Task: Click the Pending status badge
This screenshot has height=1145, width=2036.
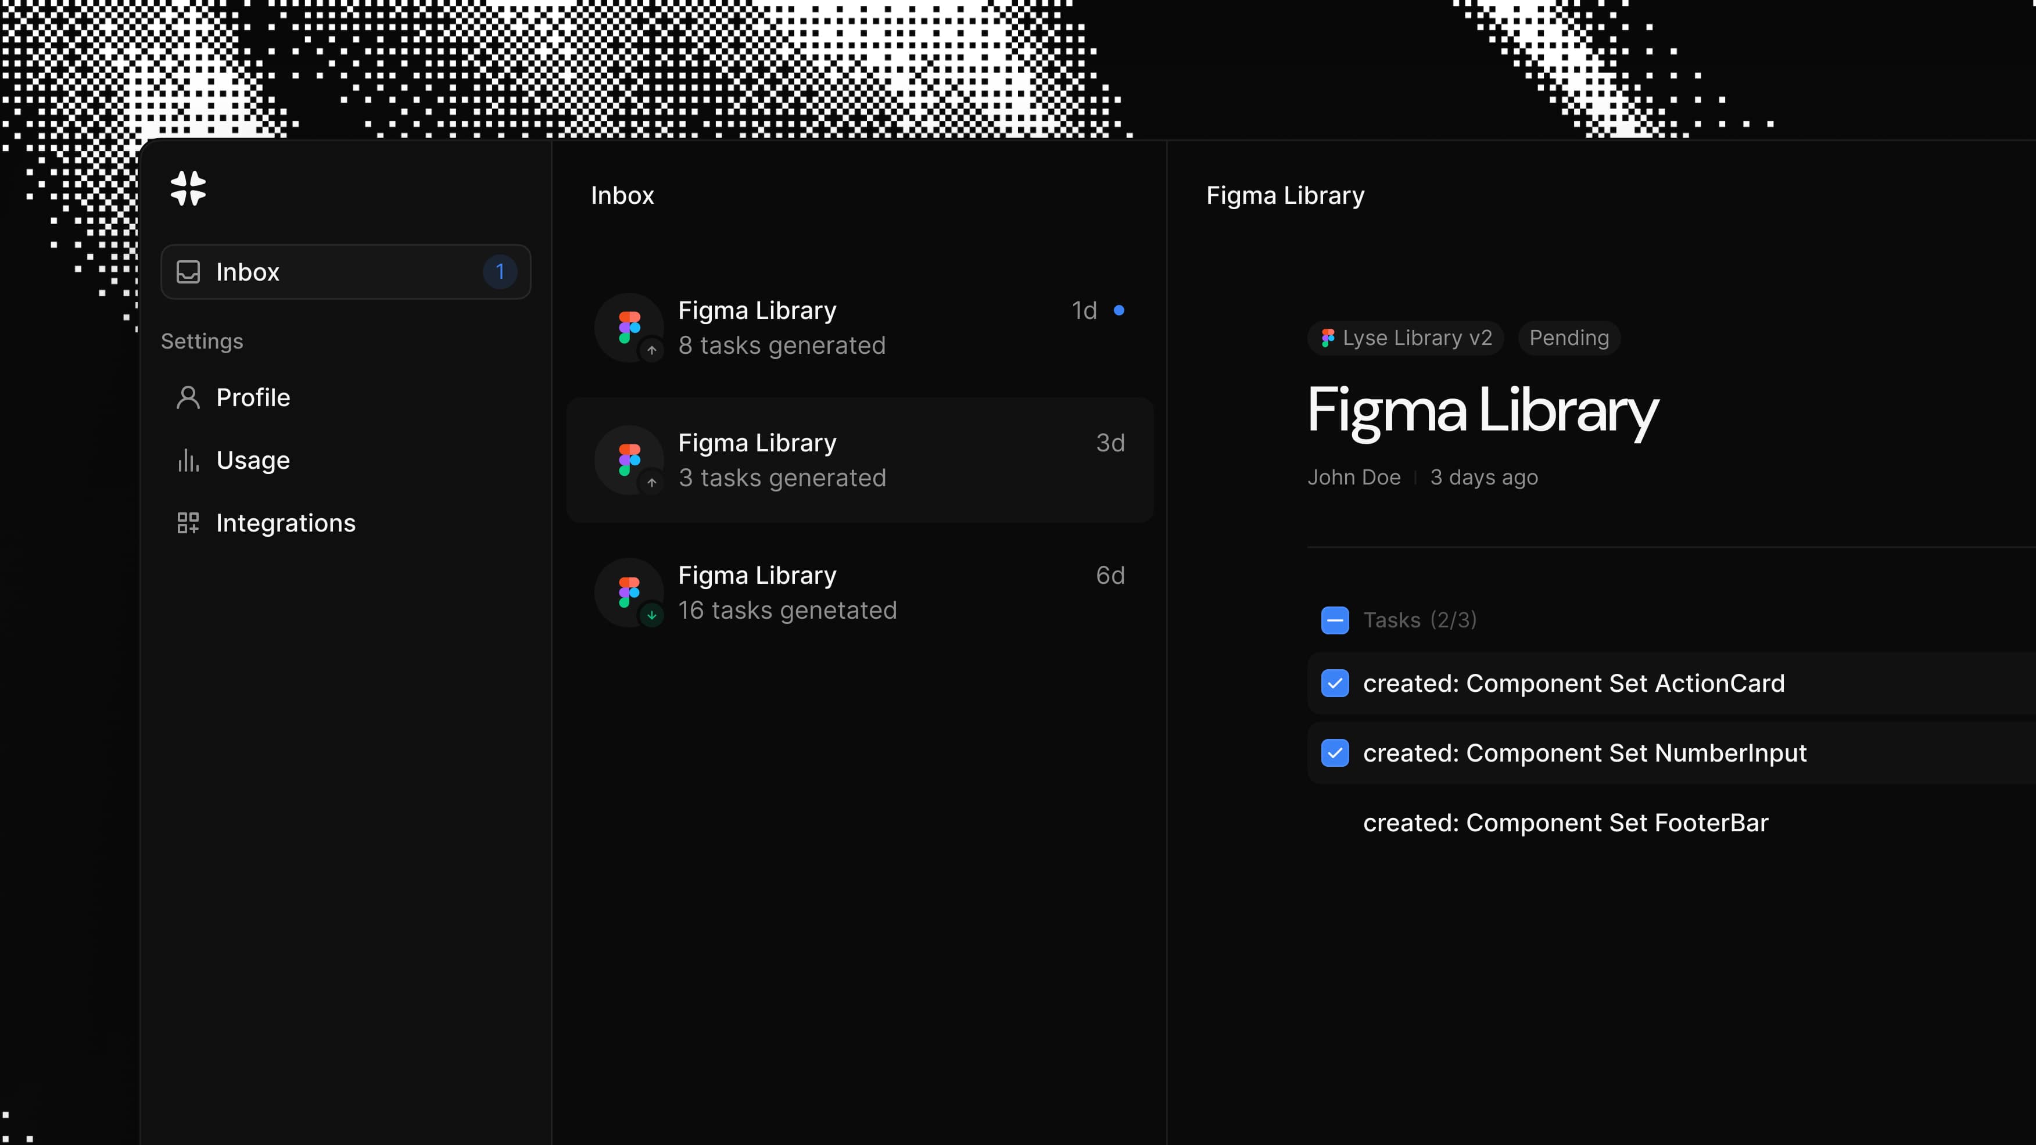Action: coord(1568,338)
